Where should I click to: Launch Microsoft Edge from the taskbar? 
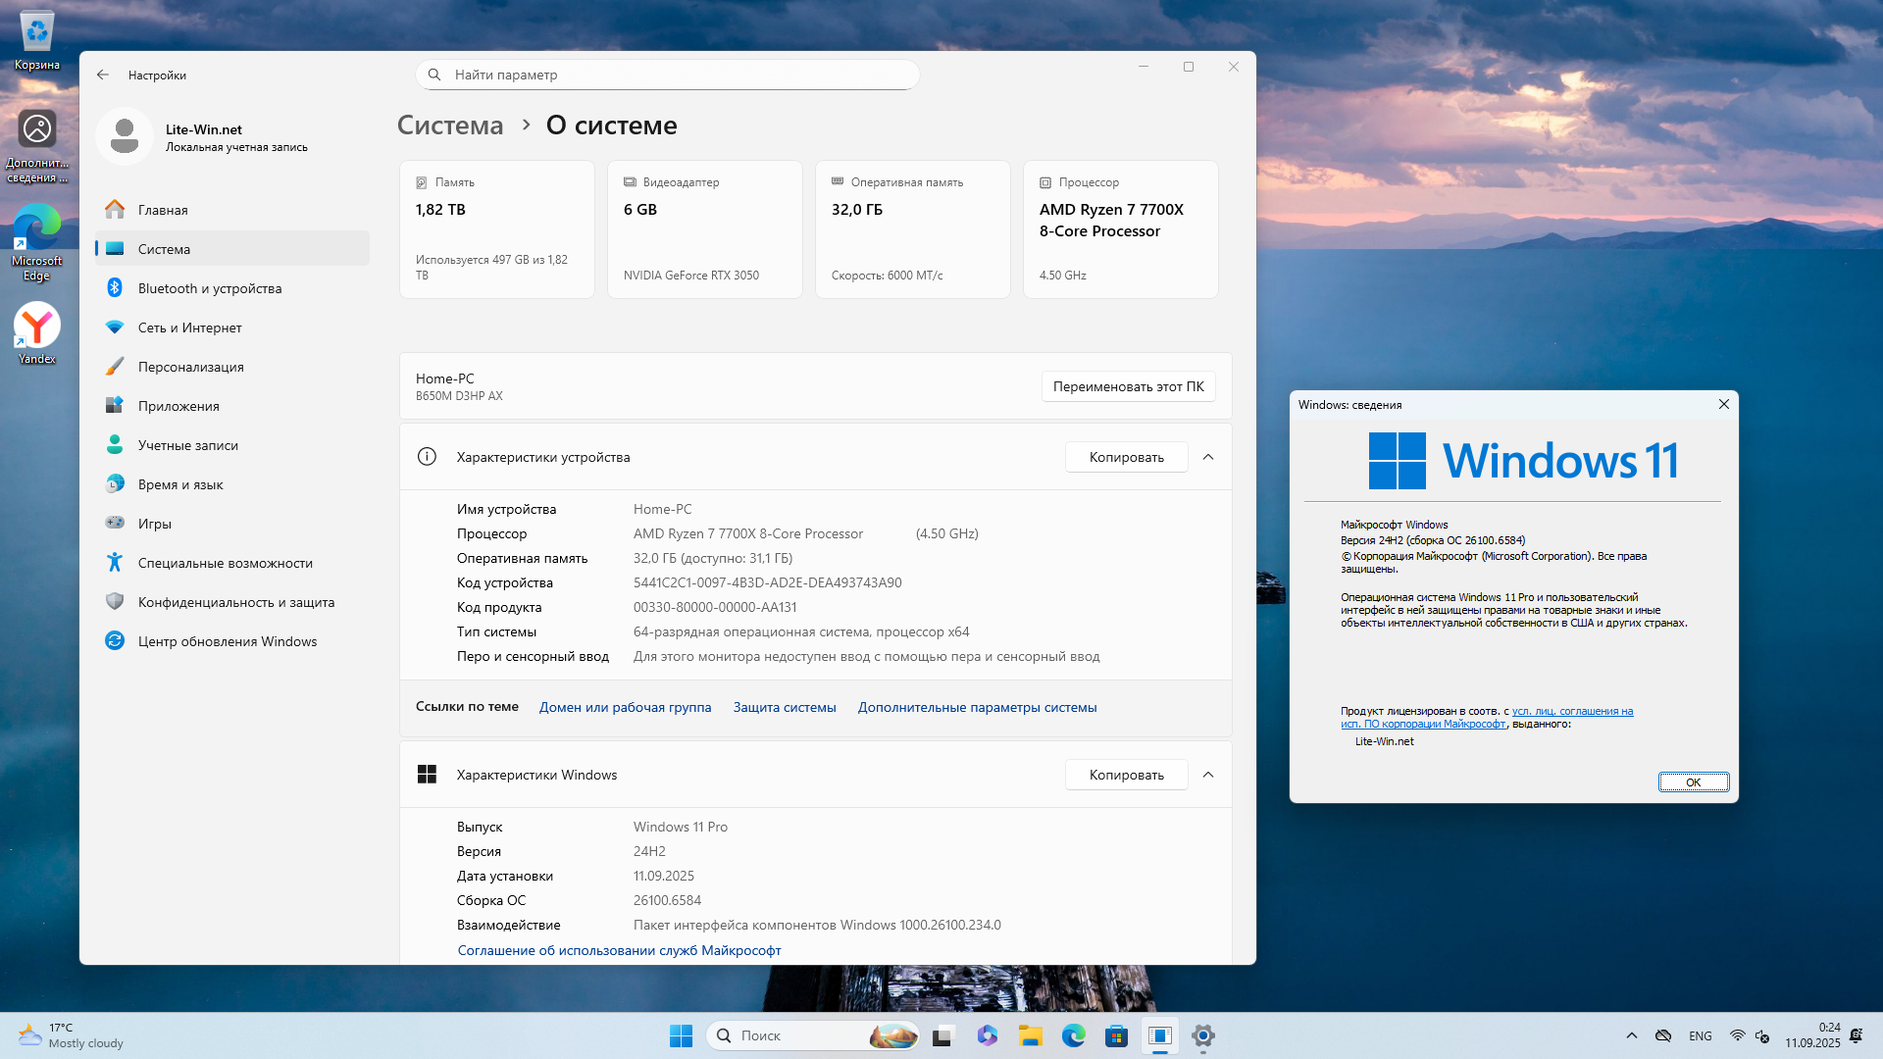click(x=1073, y=1035)
